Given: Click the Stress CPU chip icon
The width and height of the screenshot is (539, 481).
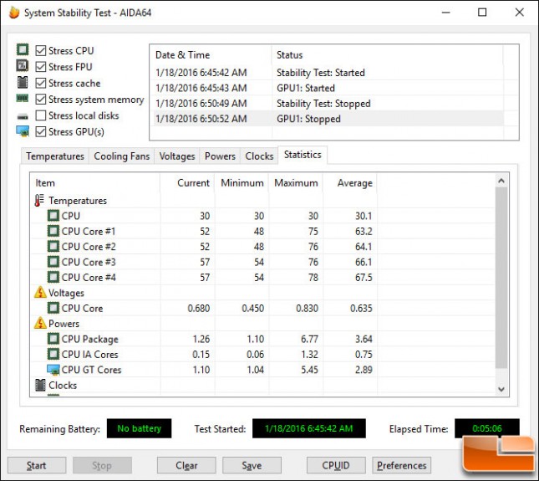Looking at the screenshot, I should point(23,49).
